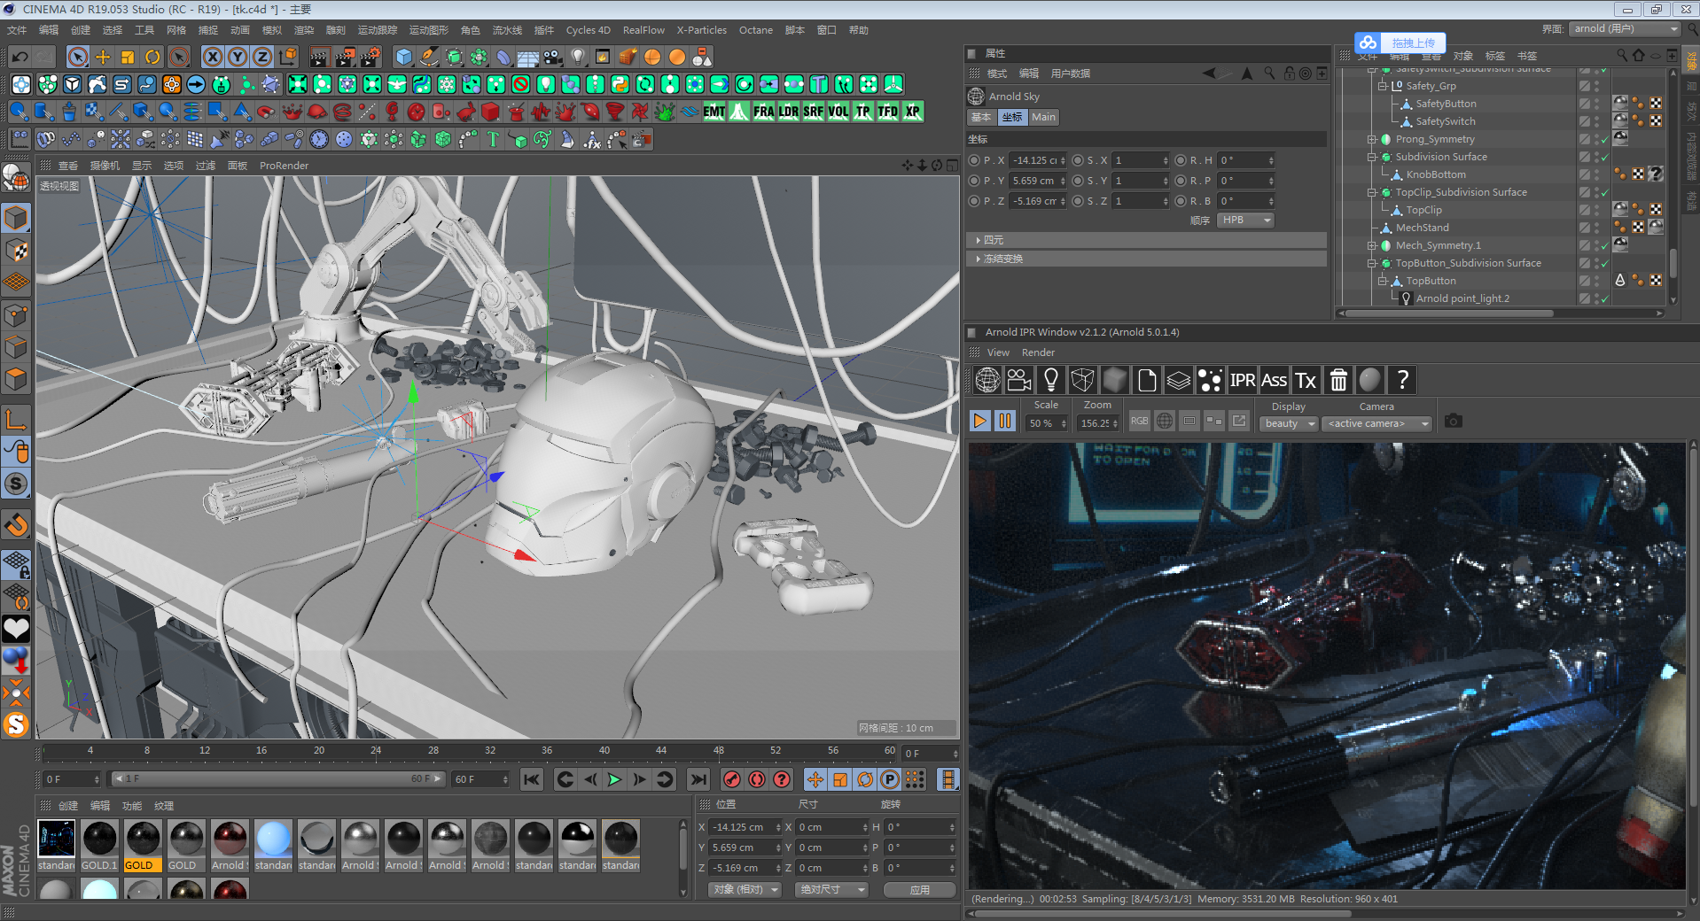Select the Move tool in the toolbar
Image resolution: width=1700 pixels, height=921 pixels.
click(x=103, y=58)
